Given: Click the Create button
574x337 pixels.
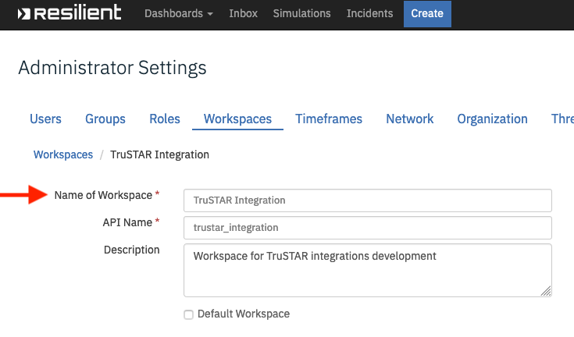Looking at the screenshot, I should [x=427, y=14].
